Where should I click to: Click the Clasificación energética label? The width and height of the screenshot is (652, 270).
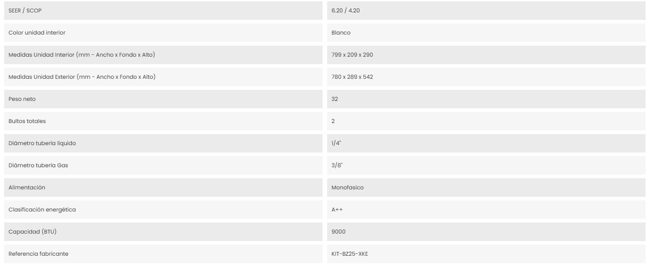pyautogui.click(x=42, y=210)
